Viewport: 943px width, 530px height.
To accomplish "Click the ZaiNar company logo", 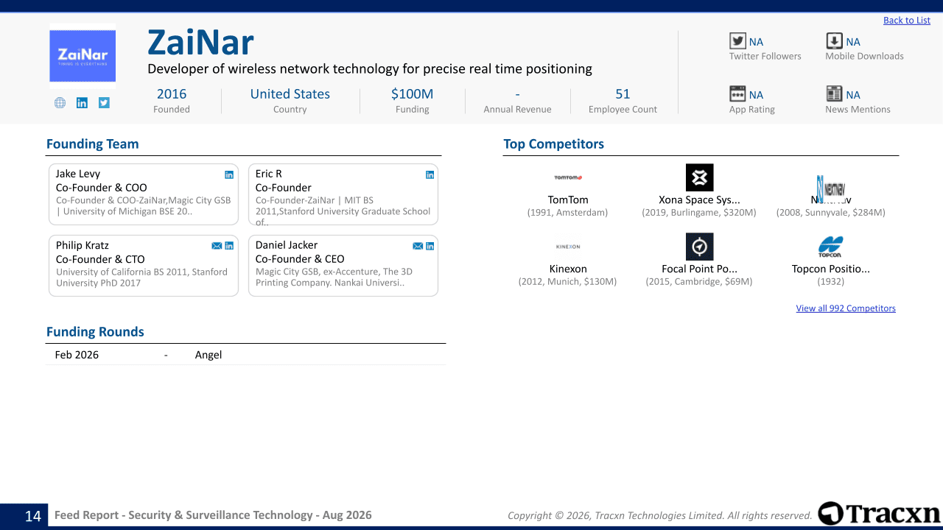I will click(83, 55).
